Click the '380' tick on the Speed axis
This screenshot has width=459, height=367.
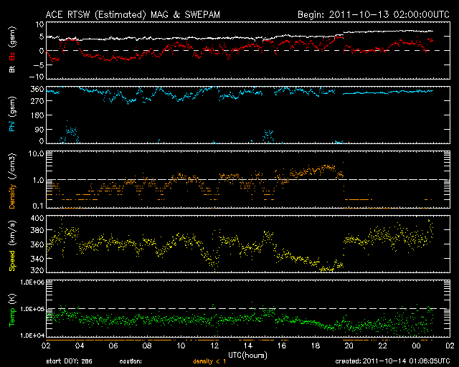(37, 230)
